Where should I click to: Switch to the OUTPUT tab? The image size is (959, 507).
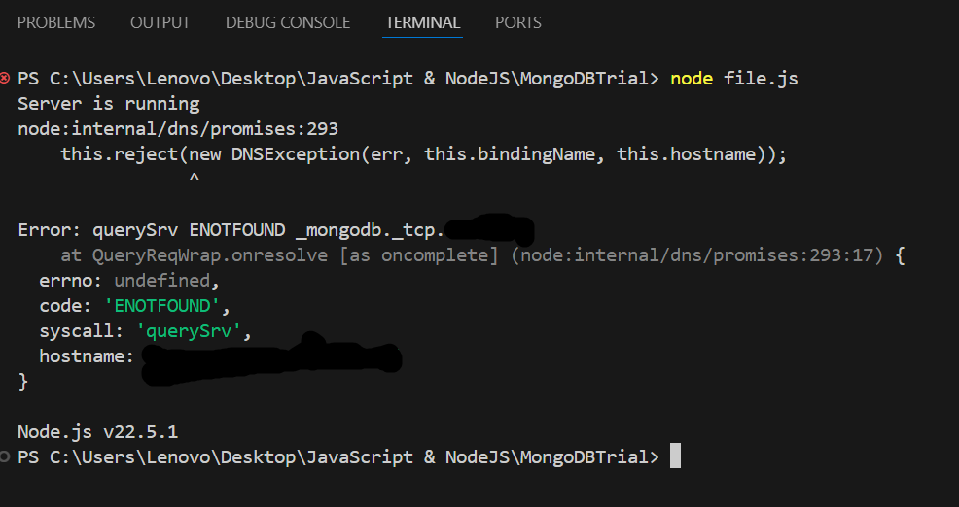coord(160,22)
